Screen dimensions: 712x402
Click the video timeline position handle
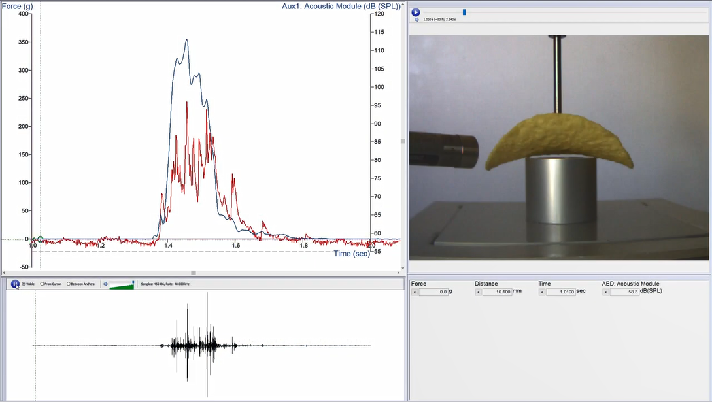pos(464,12)
